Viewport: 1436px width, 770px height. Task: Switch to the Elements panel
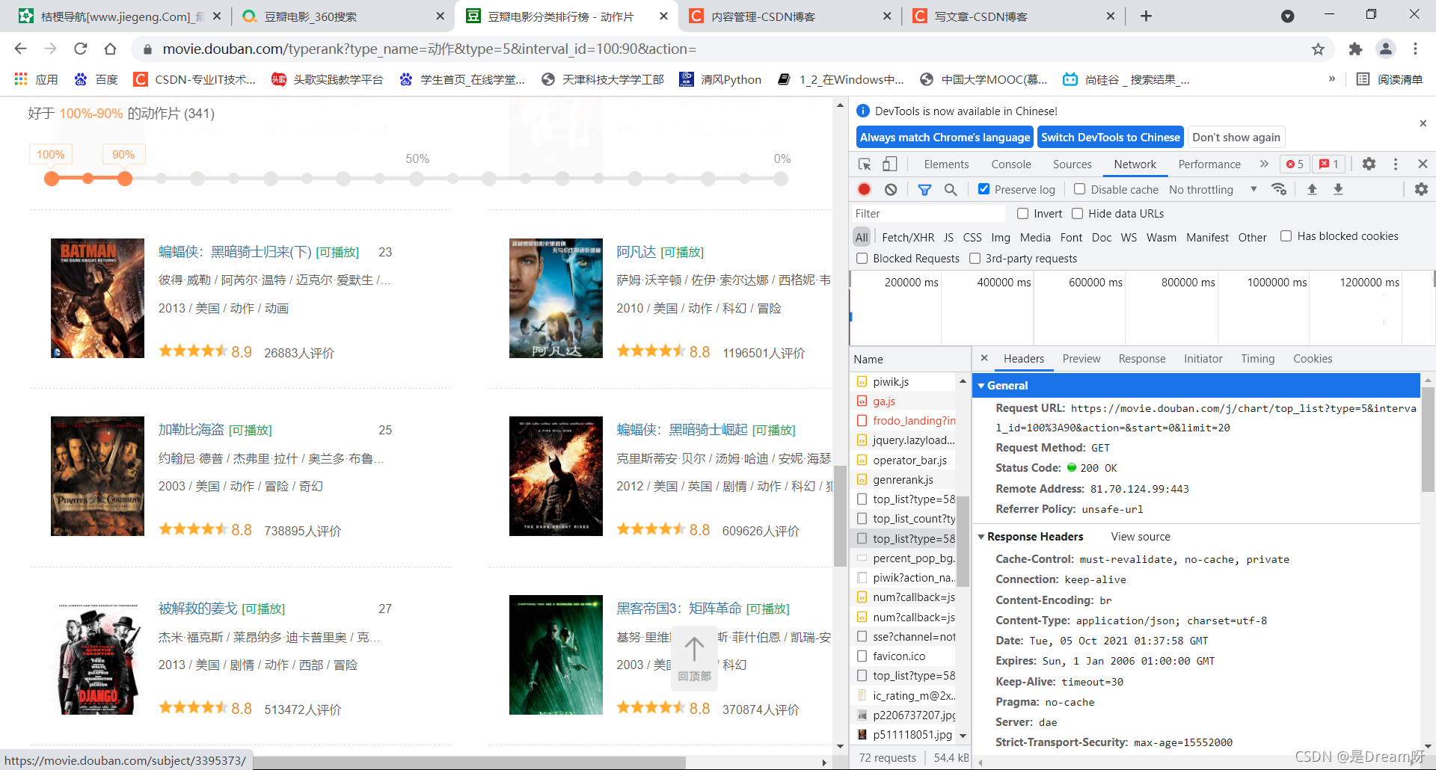pos(946,164)
